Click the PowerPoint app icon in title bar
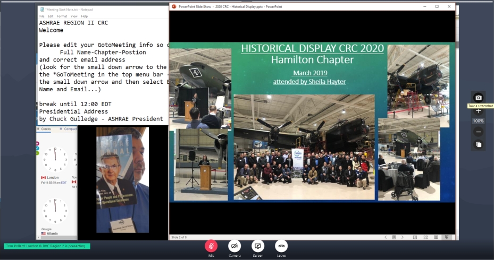The width and height of the screenshot is (494, 260). coord(174,6)
